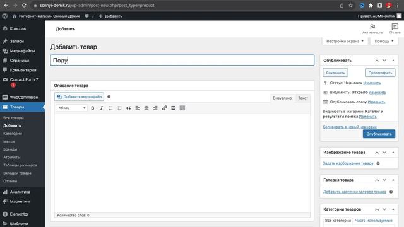Expand the Помощь help tab
The width and height of the screenshot is (404, 227).
384,41
